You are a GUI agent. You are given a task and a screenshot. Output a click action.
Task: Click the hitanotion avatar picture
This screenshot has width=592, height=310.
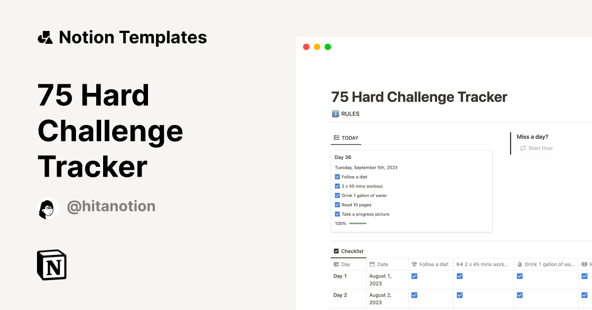pyautogui.click(x=48, y=208)
